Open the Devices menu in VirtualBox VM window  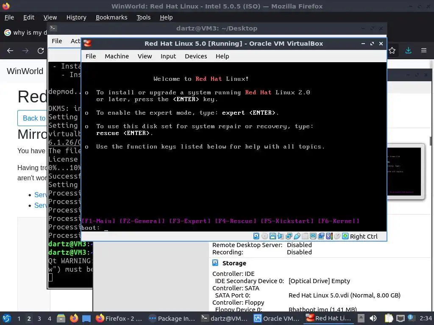[x=196, y=56]
